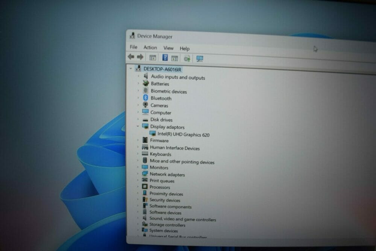The image size is (376, 251).
Task: Click the Audio inputs and outputs speaker icon
Action: pos(146,76)
